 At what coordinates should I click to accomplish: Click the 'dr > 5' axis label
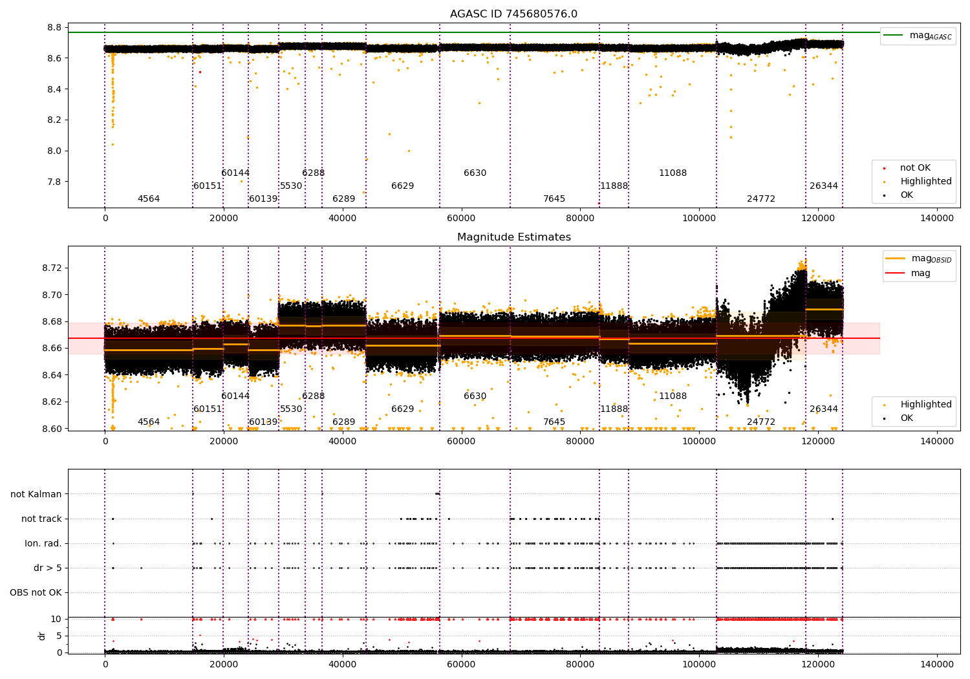click(x=48, y=568)
